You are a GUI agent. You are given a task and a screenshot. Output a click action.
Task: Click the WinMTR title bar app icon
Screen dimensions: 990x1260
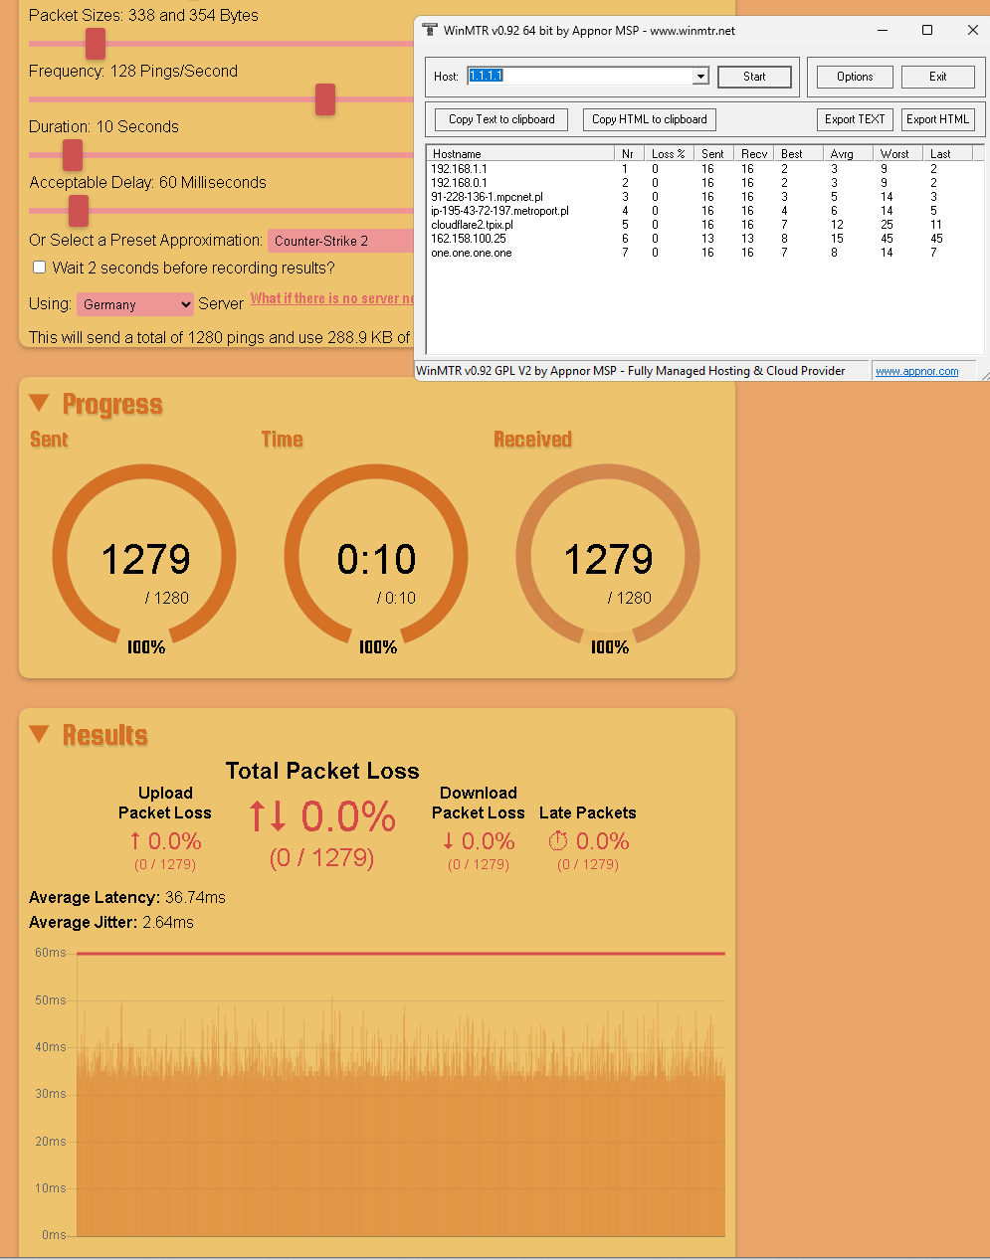point(430,30)
